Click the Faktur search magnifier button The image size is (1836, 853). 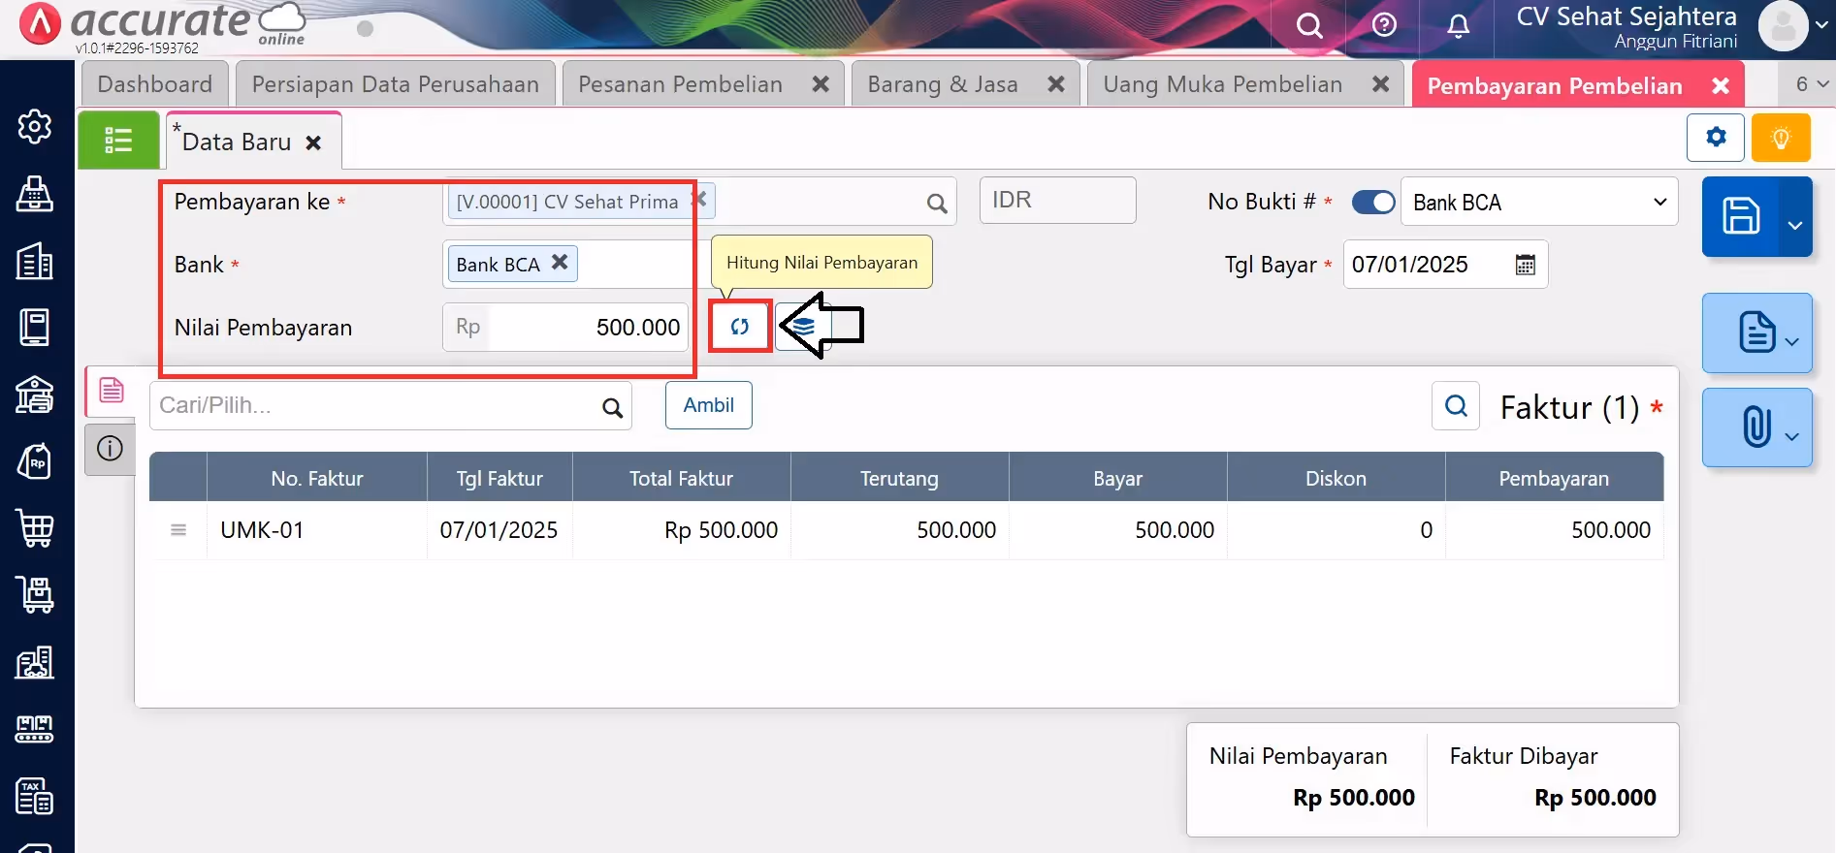1456,405
